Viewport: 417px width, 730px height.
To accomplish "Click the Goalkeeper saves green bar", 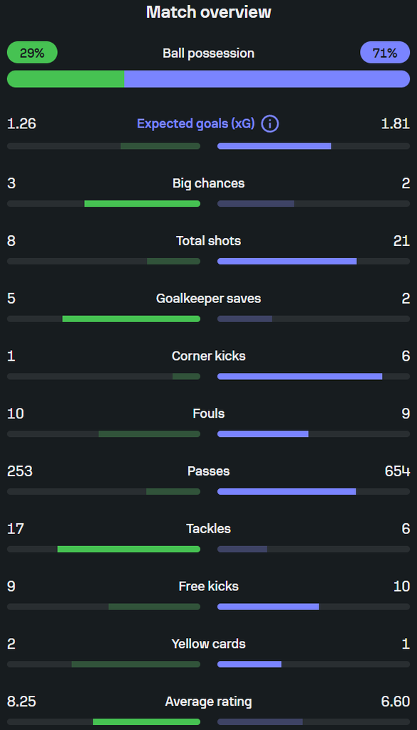I will coord(131,319).
